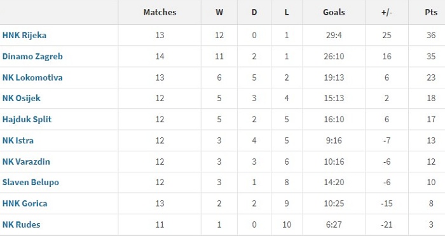Click the Goals column header
This screenshot has width=445, height=236.
coord(334,12)
